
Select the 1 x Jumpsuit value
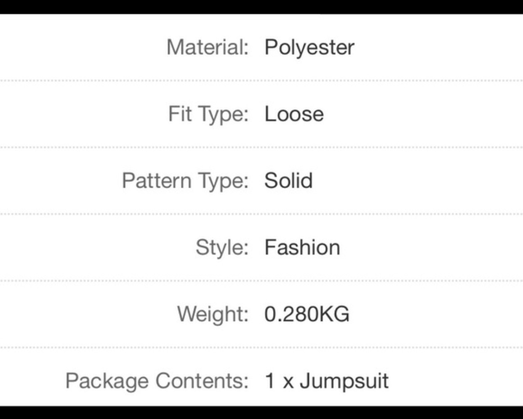point(326,381)
